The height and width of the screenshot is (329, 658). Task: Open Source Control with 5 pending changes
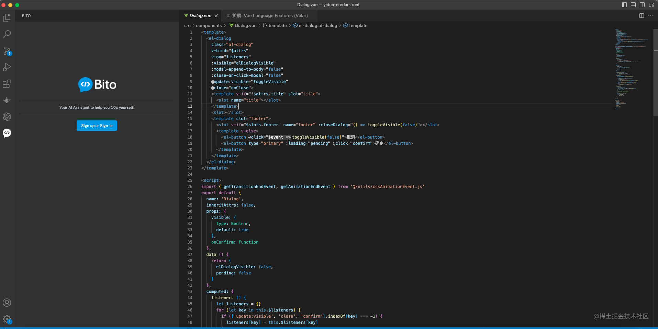[x=7, y=51]
